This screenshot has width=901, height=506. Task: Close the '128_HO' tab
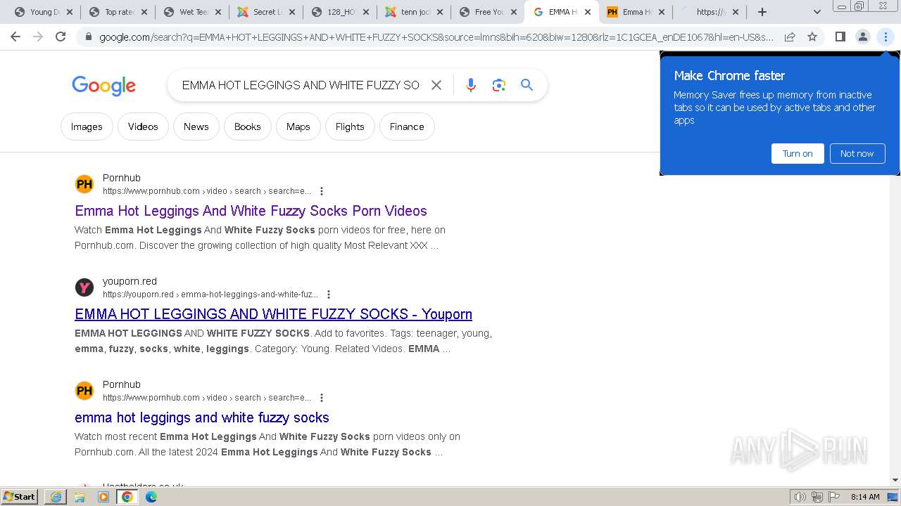tap(365, 12)
